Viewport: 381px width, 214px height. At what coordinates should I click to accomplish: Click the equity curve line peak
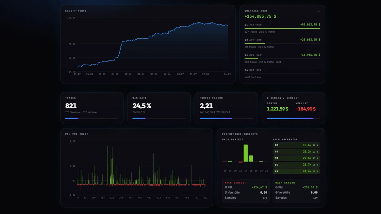point(199,22)
